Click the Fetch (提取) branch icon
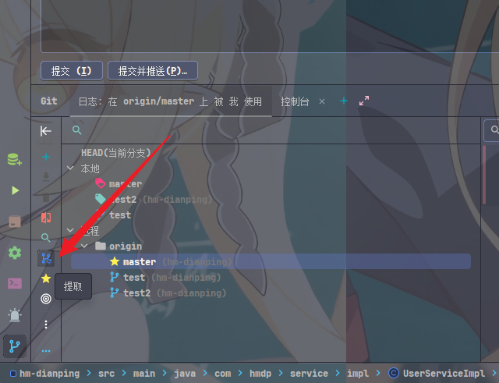Viewport: 499px width, 383px height. [x=46, y=258]
